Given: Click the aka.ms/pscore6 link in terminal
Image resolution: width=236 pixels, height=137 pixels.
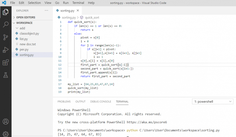Looking at the screenshot, I should pyautogui.click(x=147, y=122).
